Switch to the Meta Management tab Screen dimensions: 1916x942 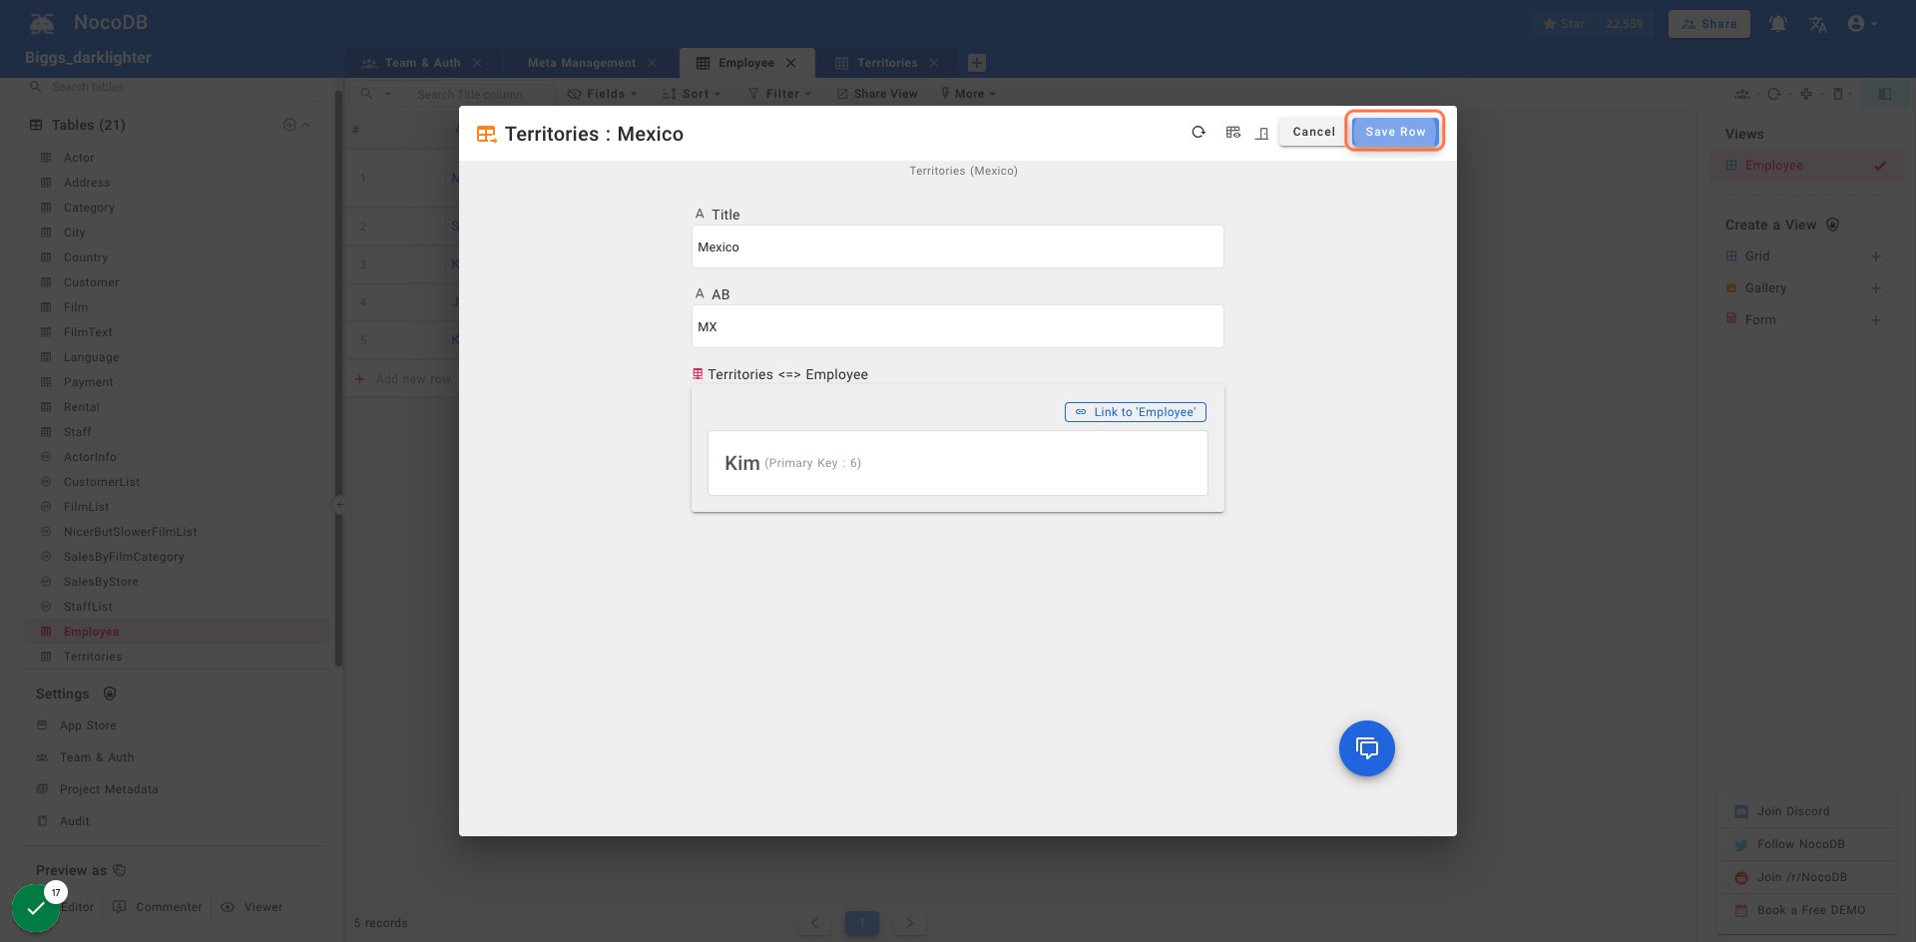582,63
